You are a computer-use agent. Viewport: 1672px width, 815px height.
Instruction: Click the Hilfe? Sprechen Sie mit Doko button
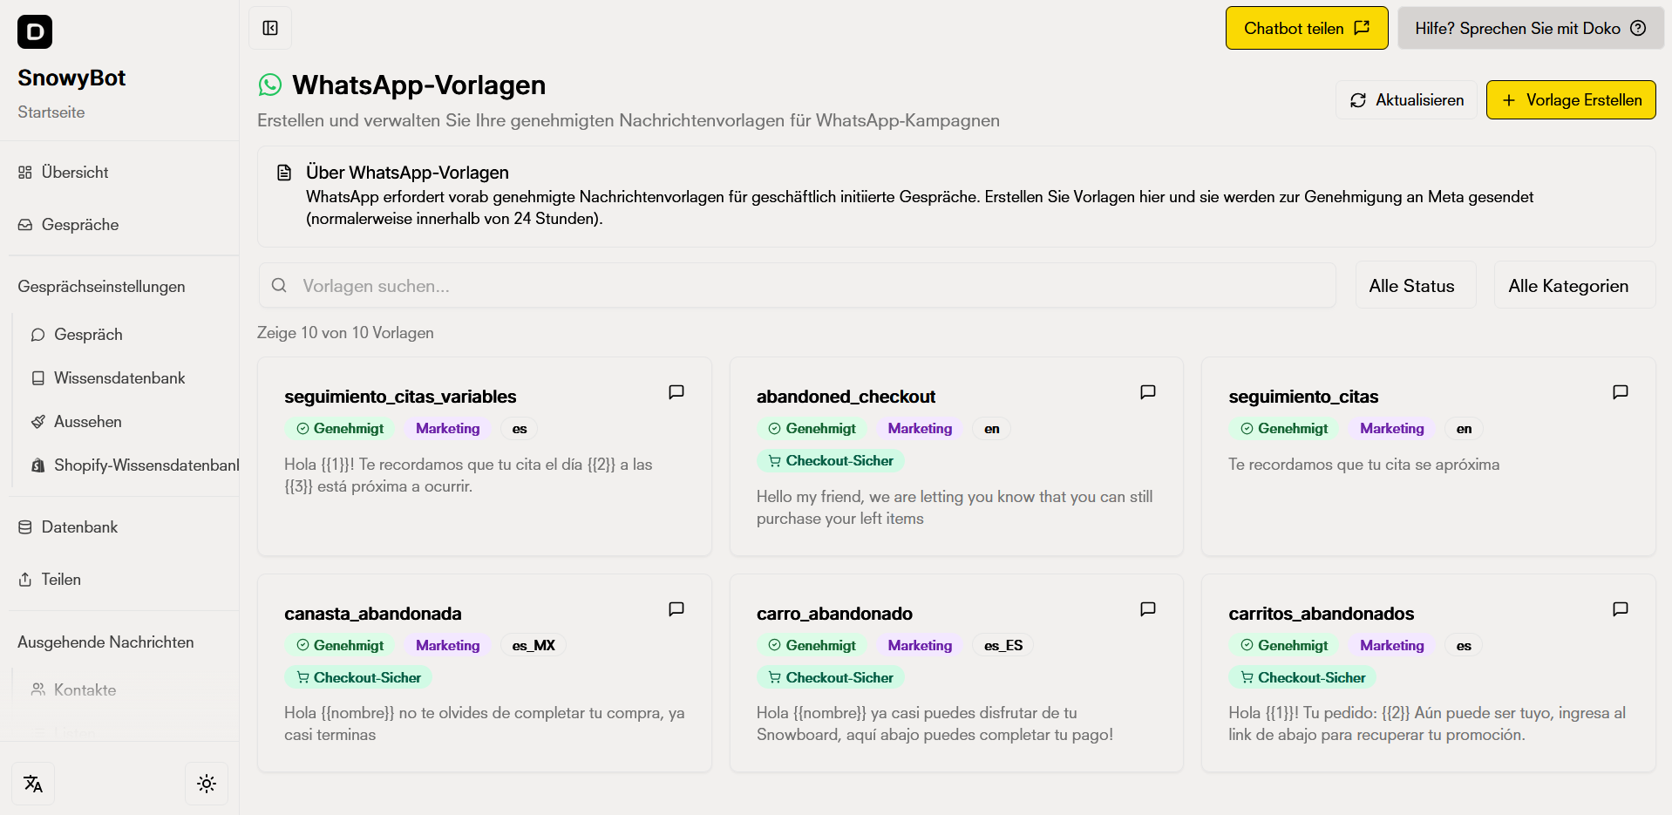pyautogui.click(x=1530, y=29)
